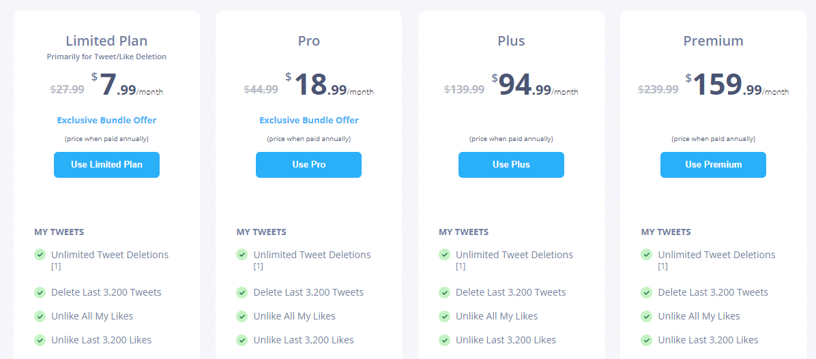This screenshot has height=359, width=816.
Task: Click Limited Plan's Unlimited Tweet Deletions checkmark
Action: coord(40,255)
